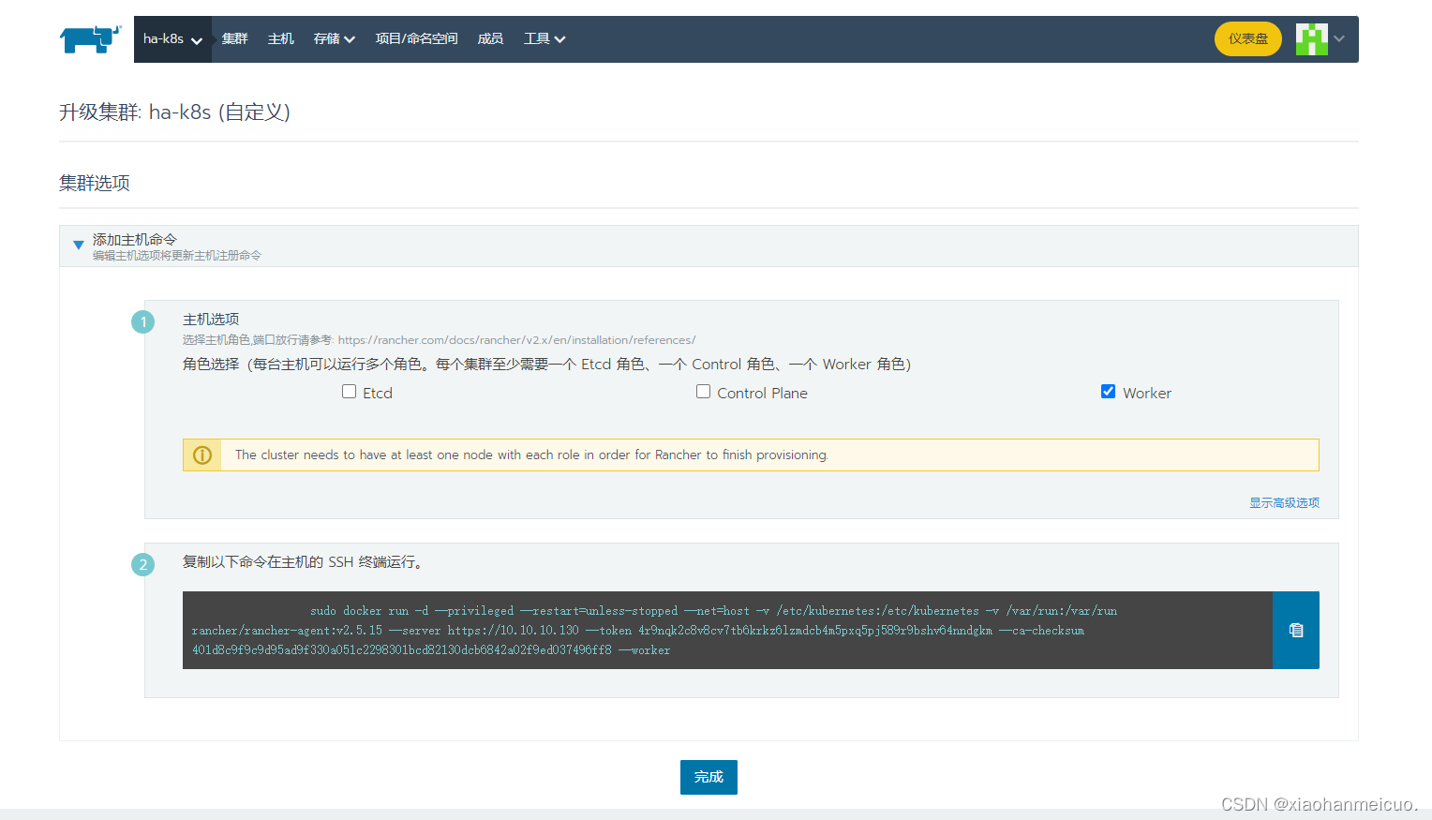Click the 仪表盘 button
Viewport: 1432px width, 820px height.
tap(1248, 39)
